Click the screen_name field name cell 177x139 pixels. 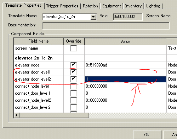point(39,48)
